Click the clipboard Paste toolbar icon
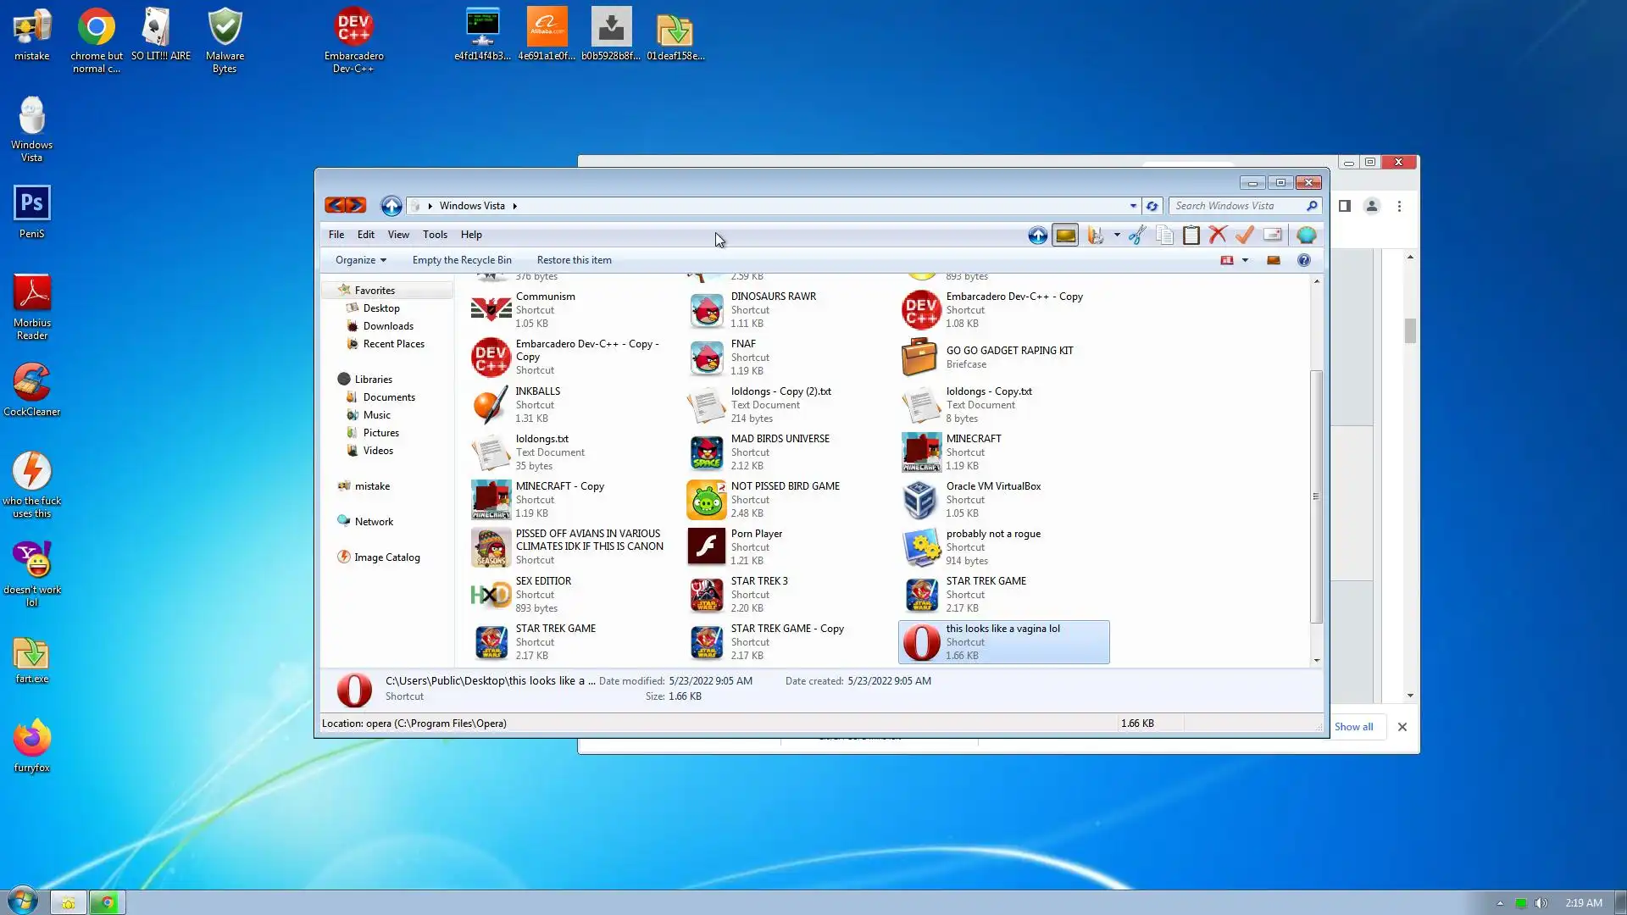The width and height of the screenshot is (1627, 915). (1191, 236)
